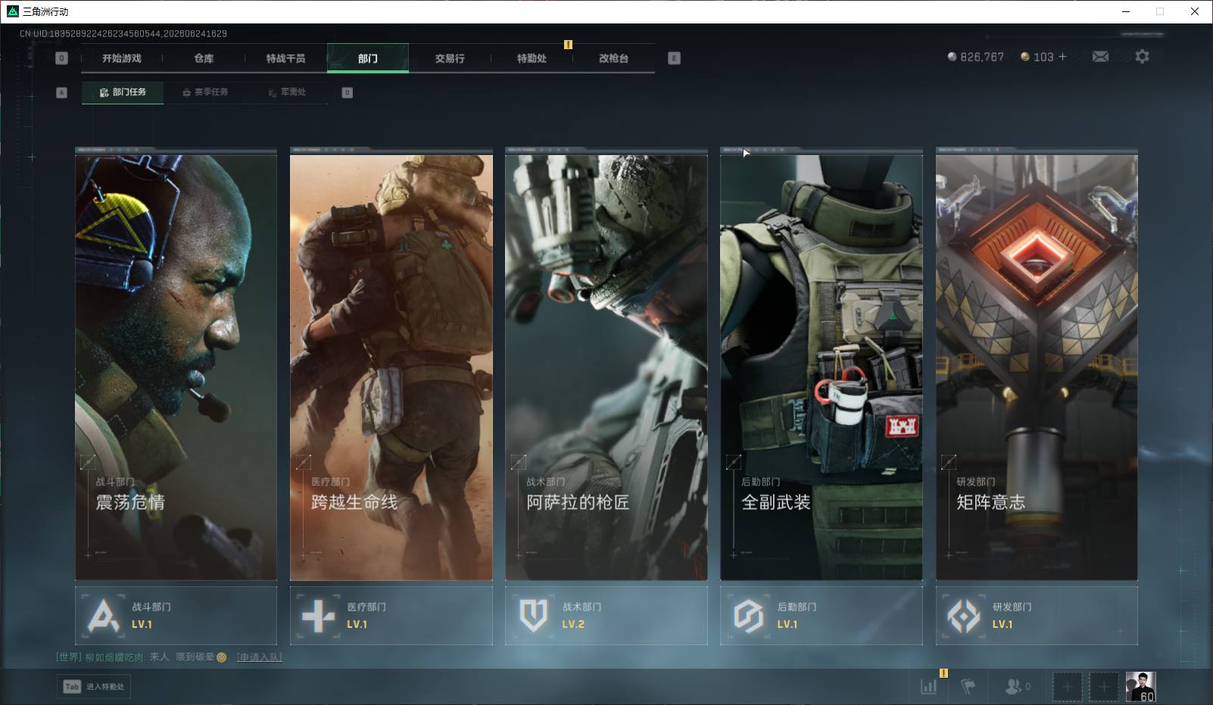
Task: Click the 后勤部门 hexagon emblem icon
Action: coord(748,616)
